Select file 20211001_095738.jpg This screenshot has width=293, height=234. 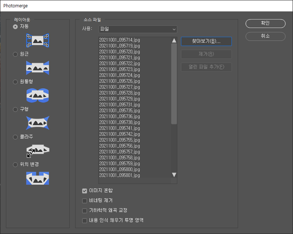[119, 123]
